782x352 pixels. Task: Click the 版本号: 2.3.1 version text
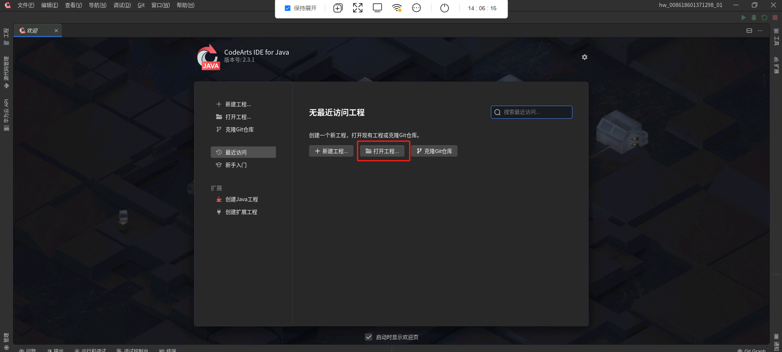coord(239,60)
